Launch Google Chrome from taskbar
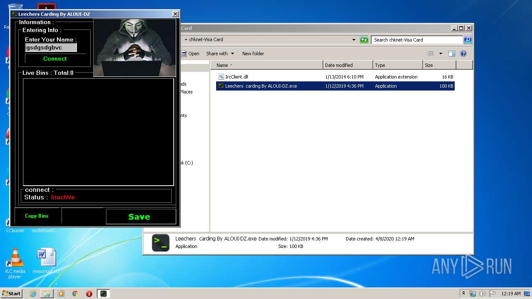The image size is (532, 299). pyautogui.click(x=75, y=294)
